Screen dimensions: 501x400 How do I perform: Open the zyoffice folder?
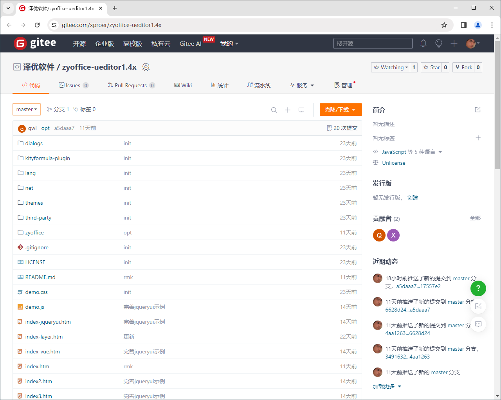click(x=34, y=232)
